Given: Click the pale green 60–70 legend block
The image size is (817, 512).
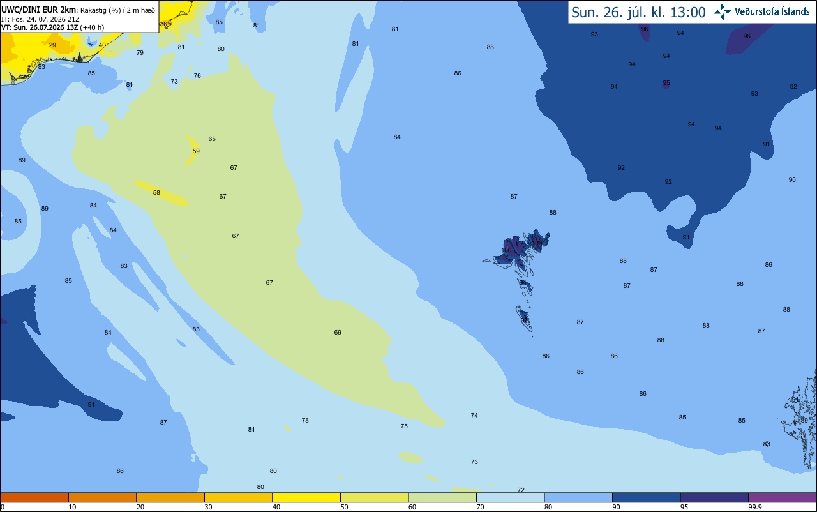Looking at the screenshot, I should pos(442,497).
